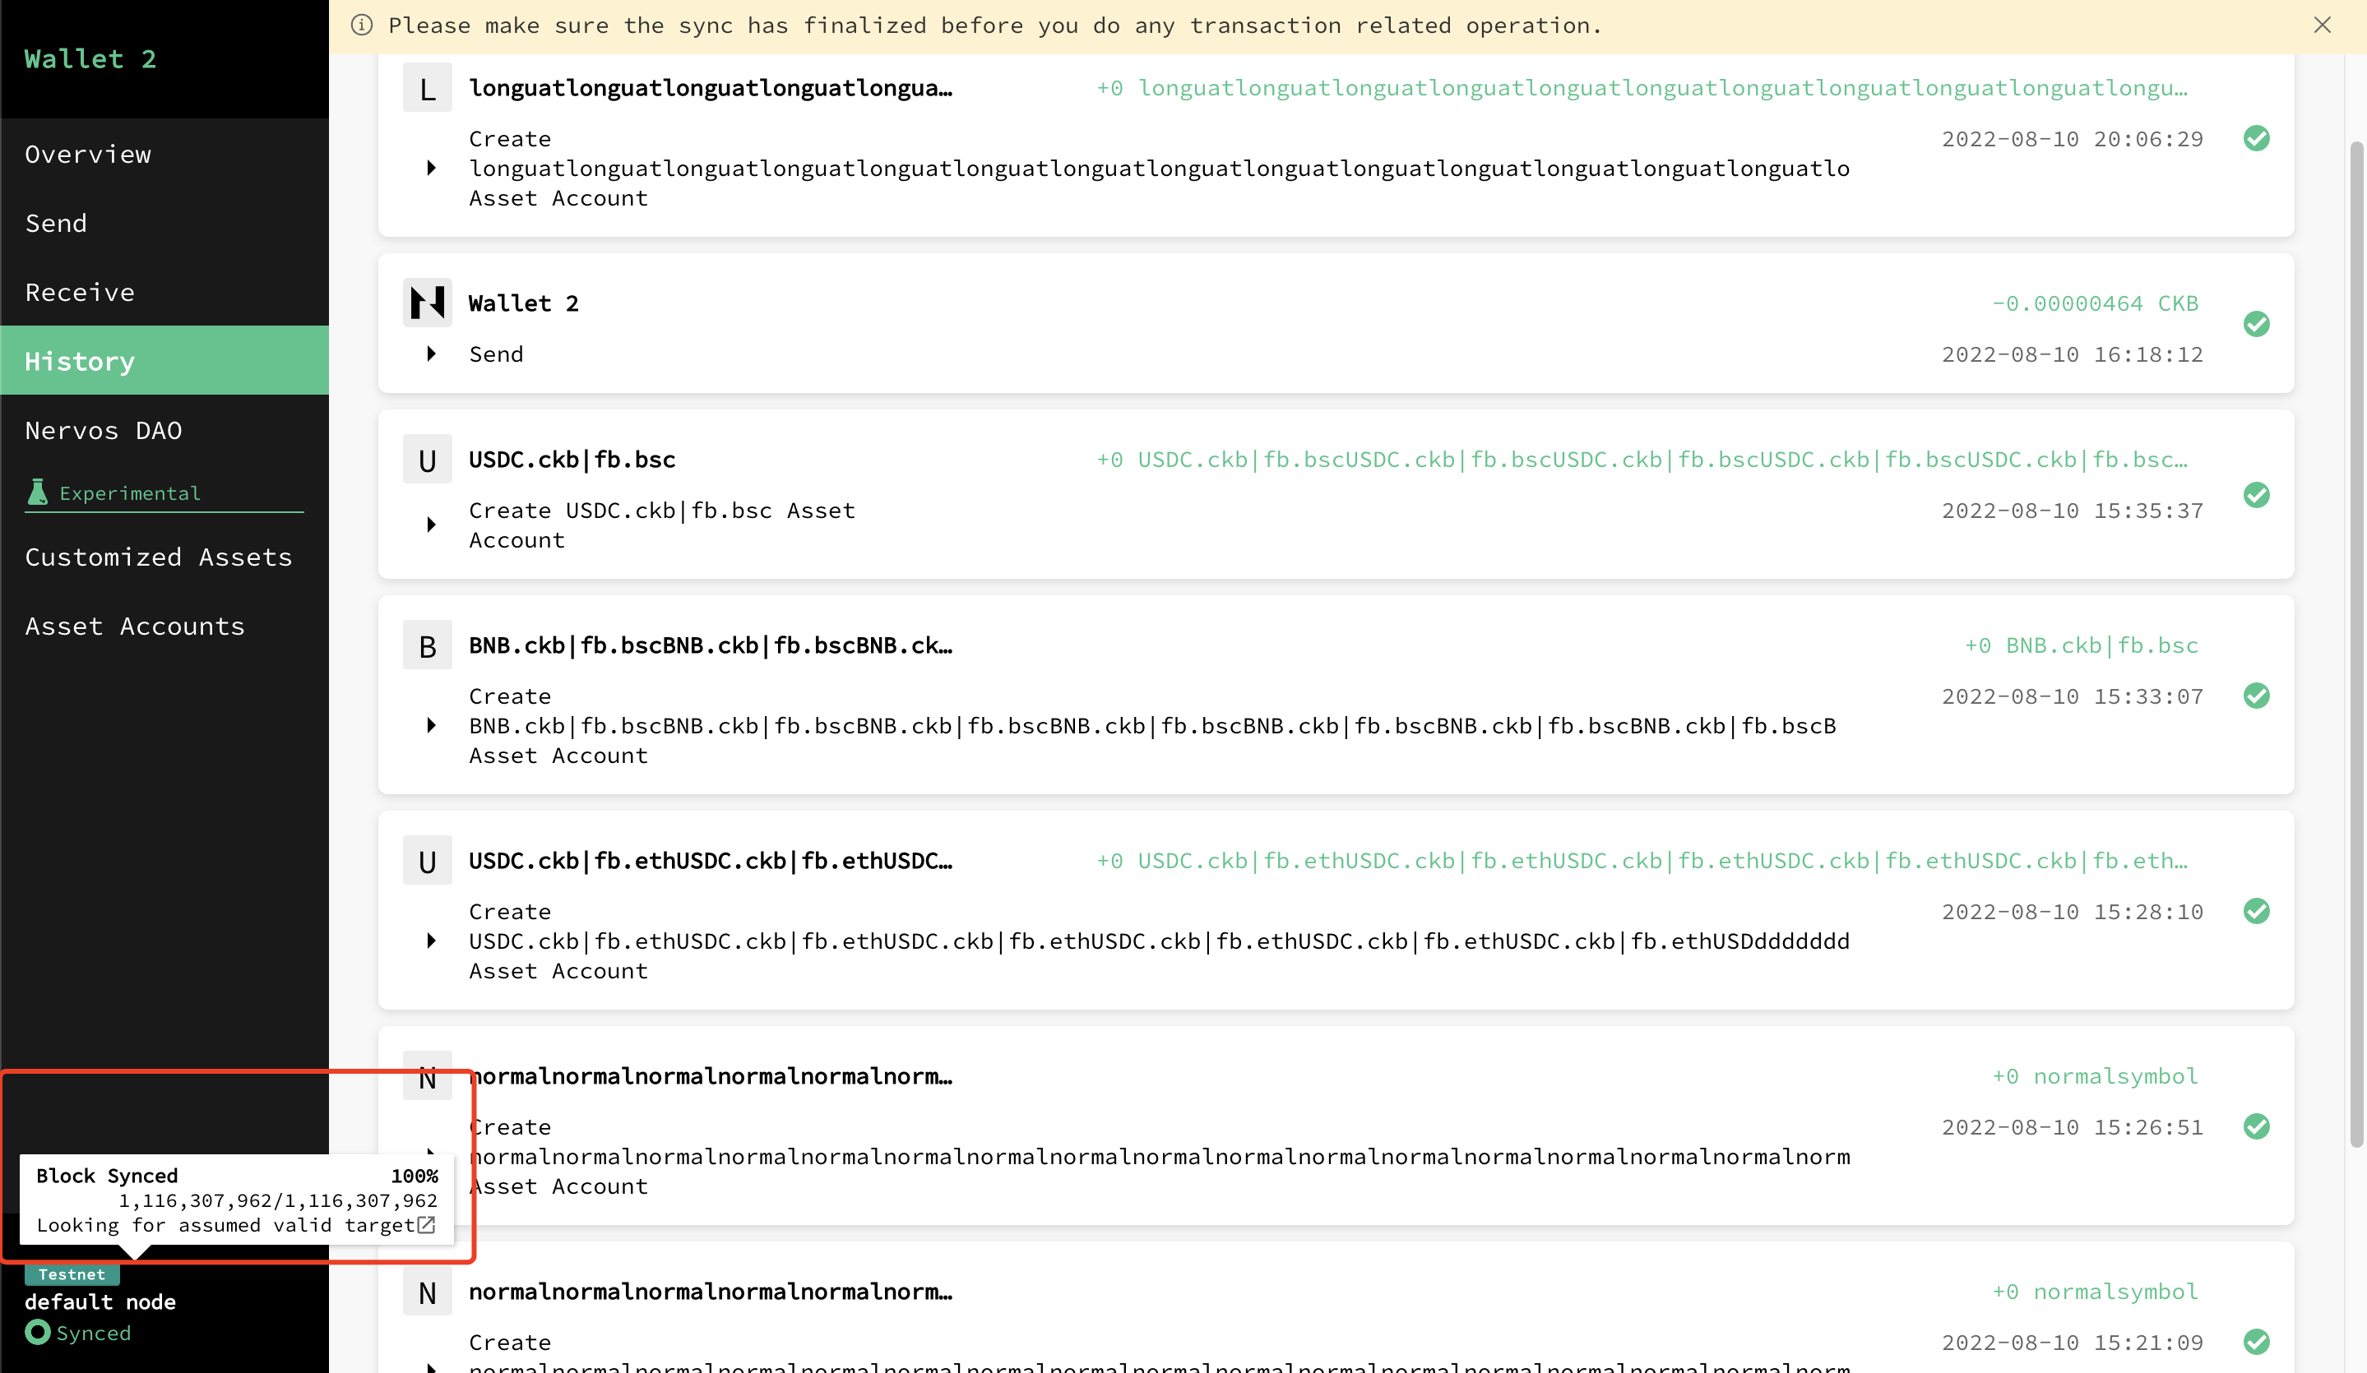Click default node network label
Screen dimensions: 2367x1373
(x=100, y=1301)
